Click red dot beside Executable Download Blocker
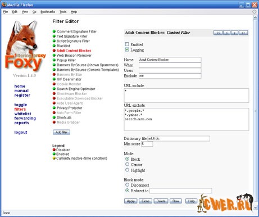Viewport: 259px width, 217px height. [54, 98]
